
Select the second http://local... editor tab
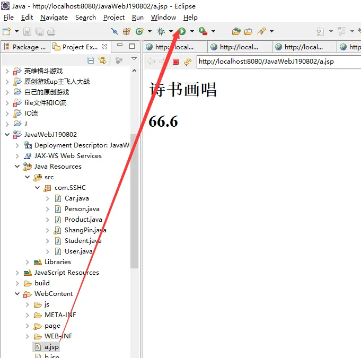click(x=240, y=47)
